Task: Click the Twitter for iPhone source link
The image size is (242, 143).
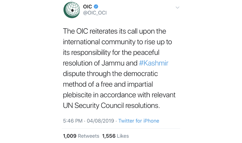Action: pyautogui.click(x=138, y=121)
